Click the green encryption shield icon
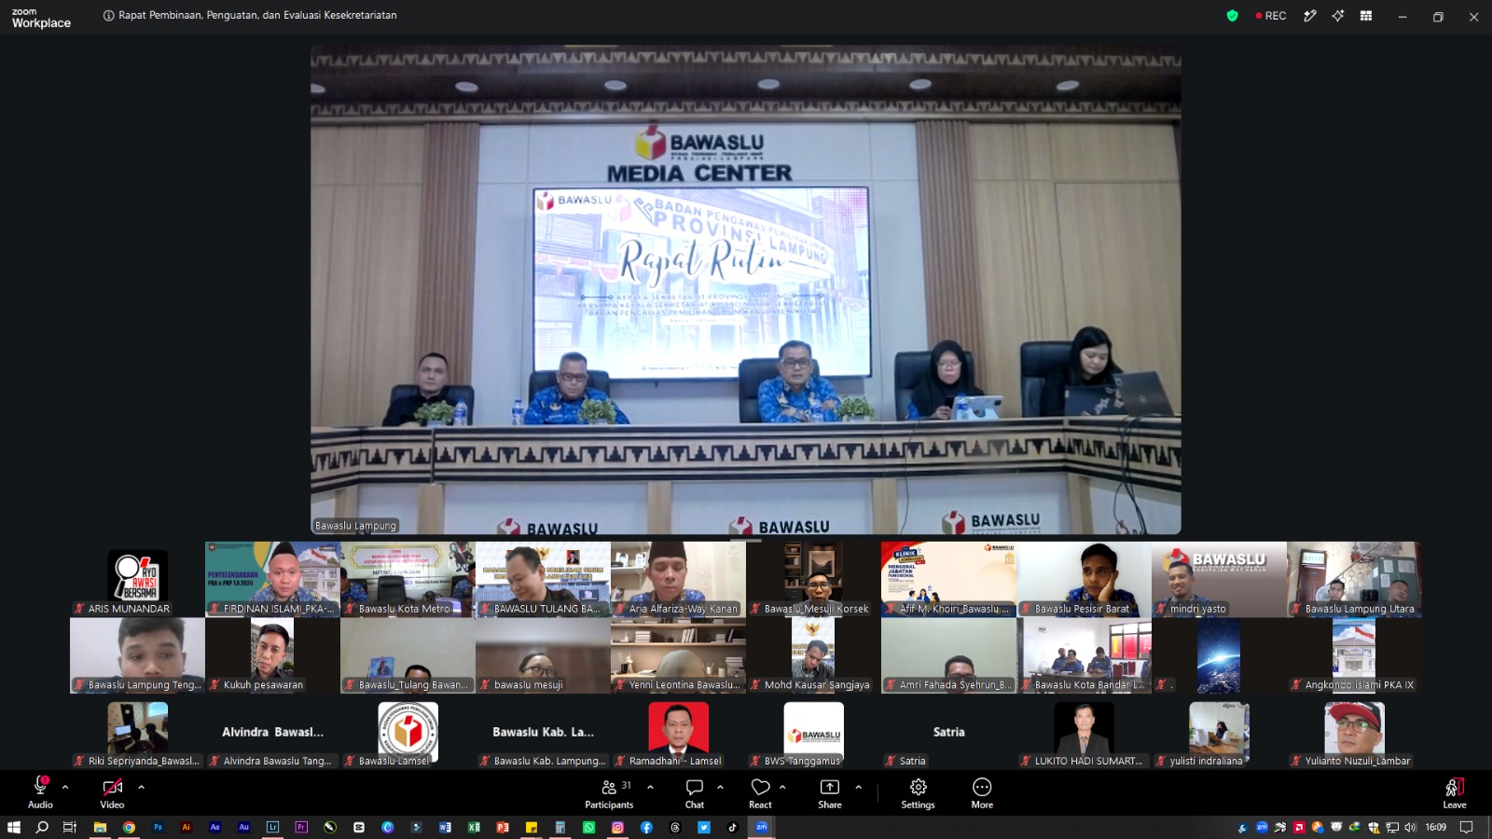 pos(1232,16)
